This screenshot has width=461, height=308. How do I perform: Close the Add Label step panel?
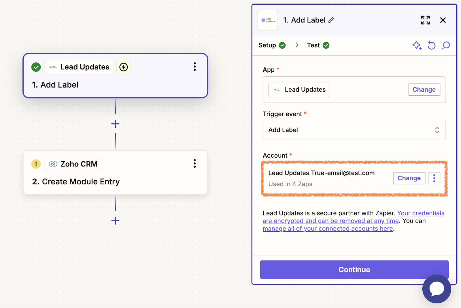pos(443,20)
